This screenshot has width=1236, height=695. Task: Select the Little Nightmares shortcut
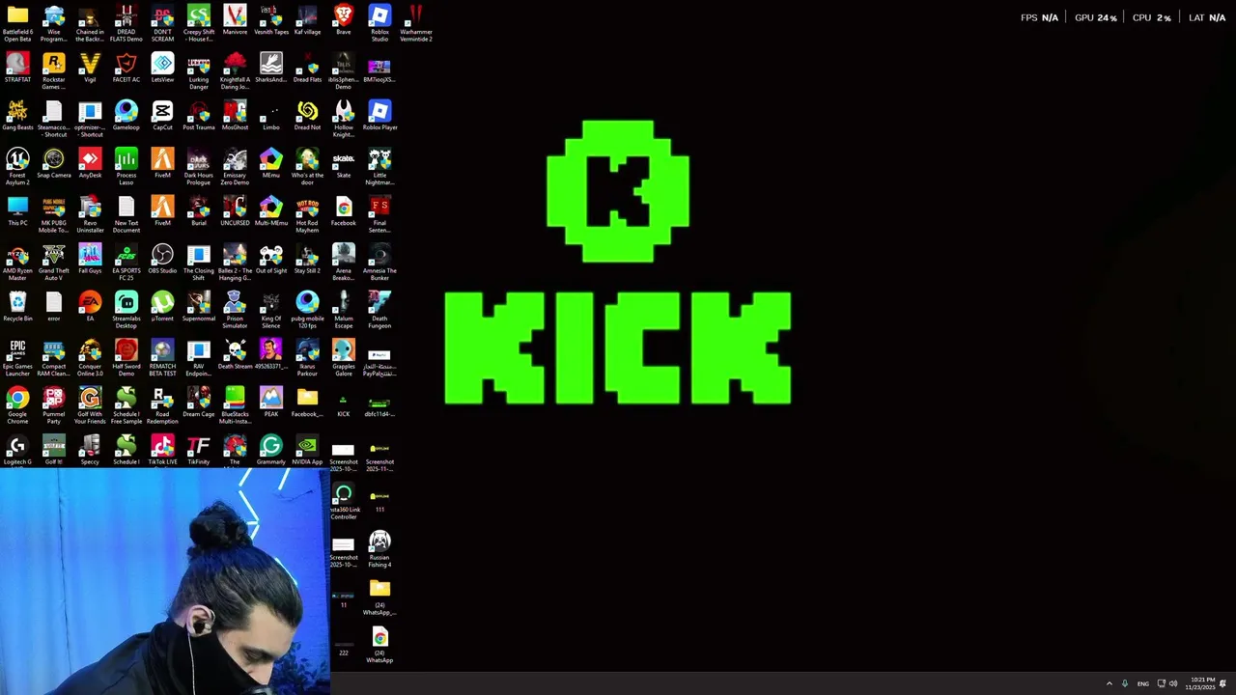click(x=379, y=166)
